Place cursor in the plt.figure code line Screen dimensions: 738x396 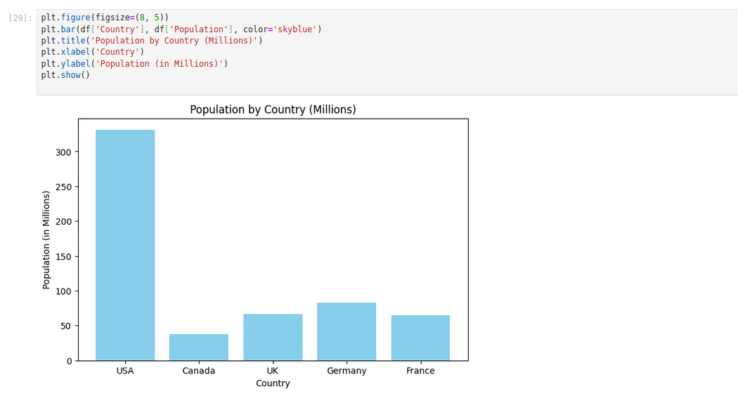point(105,18)
